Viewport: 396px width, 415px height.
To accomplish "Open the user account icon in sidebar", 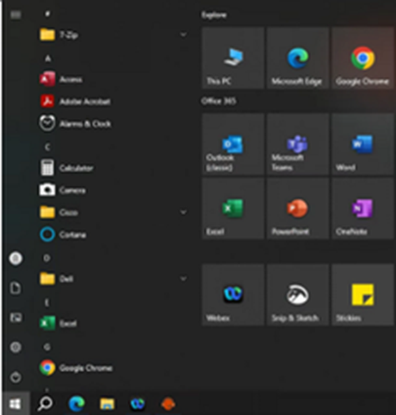I will click(x=16, y=259).
